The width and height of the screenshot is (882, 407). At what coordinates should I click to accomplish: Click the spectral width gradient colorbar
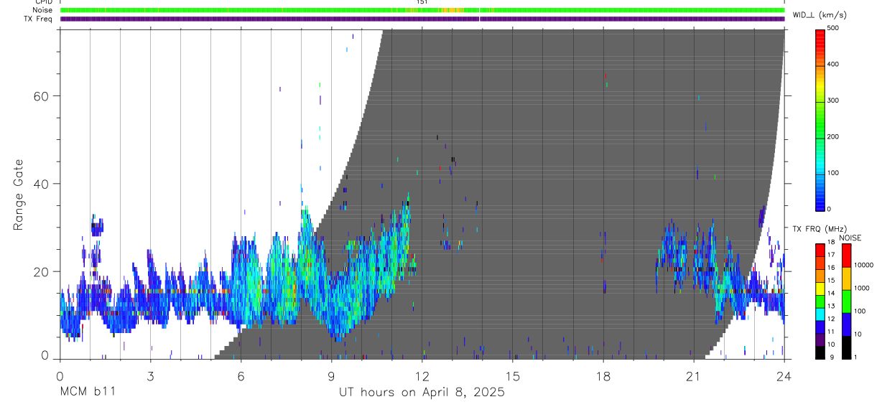click(x=821, y=119)
